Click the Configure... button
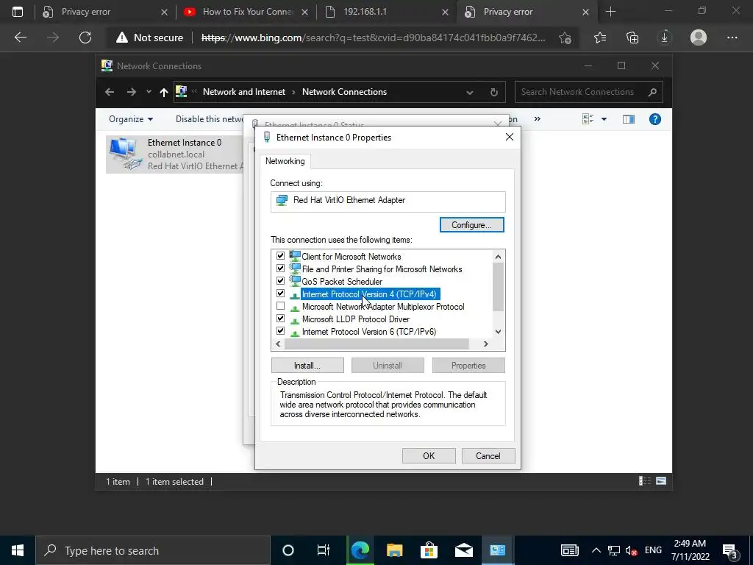The image size is (753, 565). pos(471,225)
